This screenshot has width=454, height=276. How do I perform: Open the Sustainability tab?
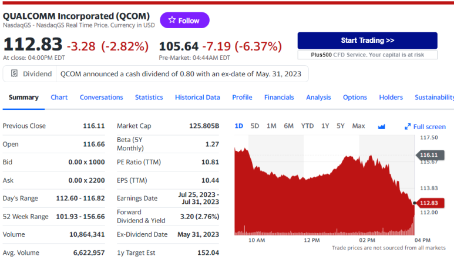click(434, 97)
